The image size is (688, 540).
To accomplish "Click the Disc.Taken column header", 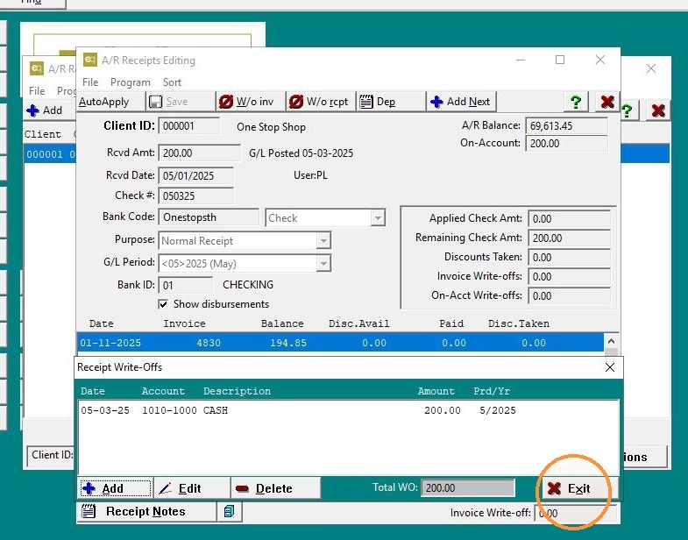I will (x=519, y=323).
